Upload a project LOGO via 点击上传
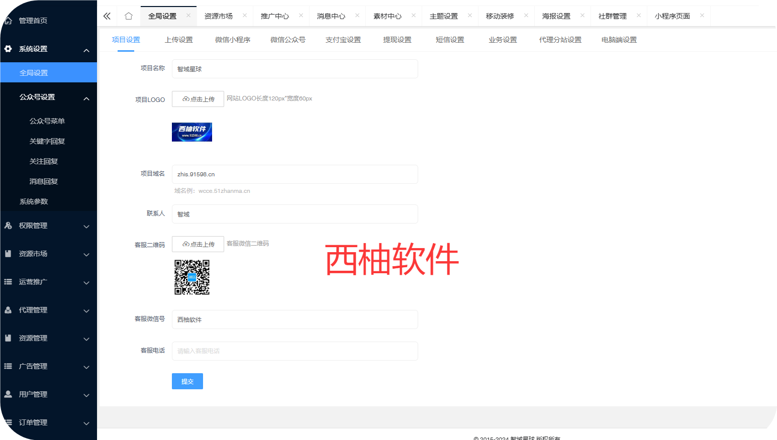The image size is (777, 440). (198, 99)
